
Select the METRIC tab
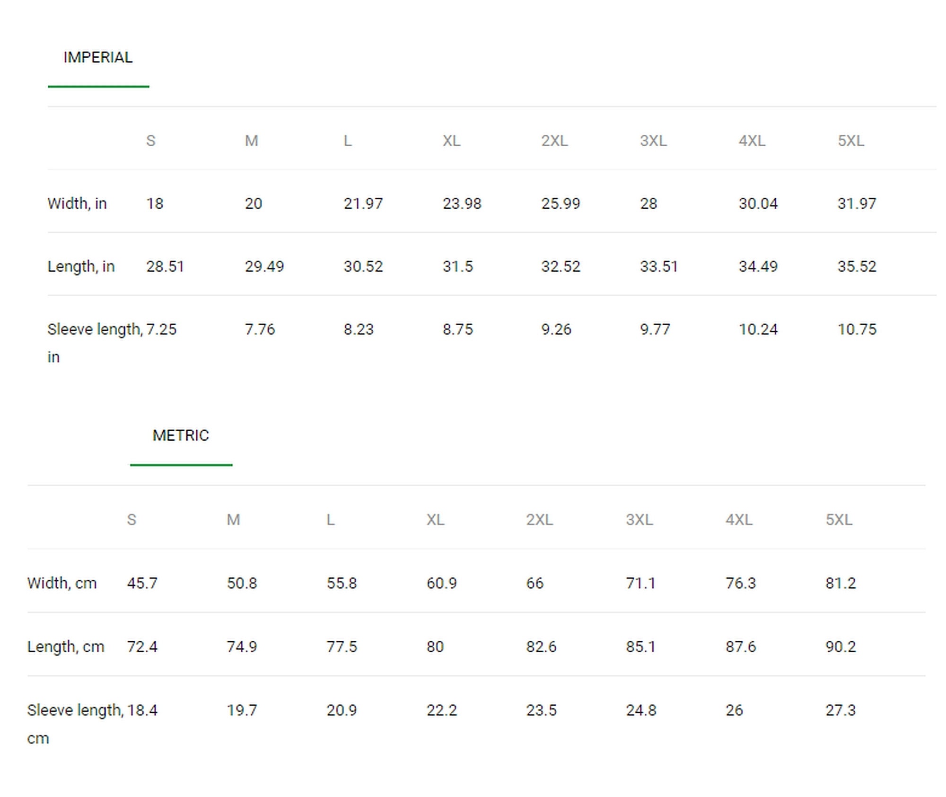[x=181, y=435]
